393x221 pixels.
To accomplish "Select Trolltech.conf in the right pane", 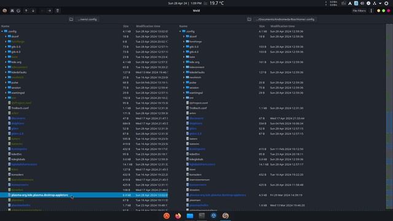I will pos(198,108).
